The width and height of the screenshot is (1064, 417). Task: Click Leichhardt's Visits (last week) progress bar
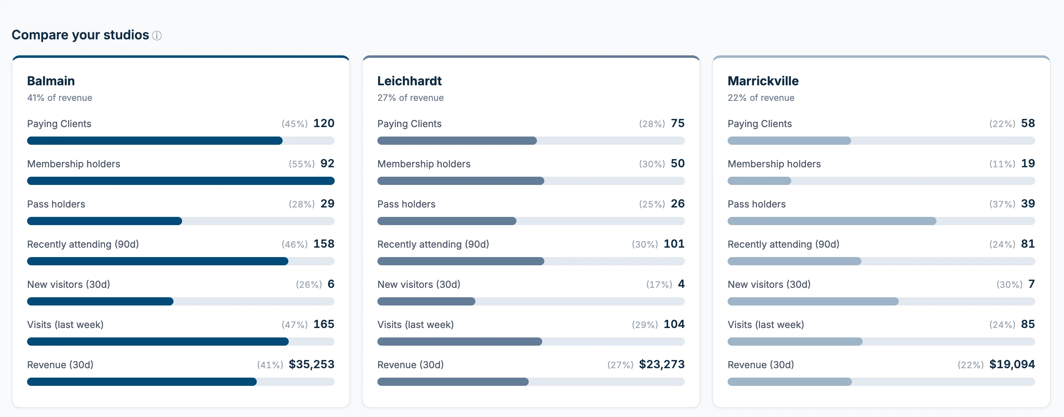tap(531, 342)
